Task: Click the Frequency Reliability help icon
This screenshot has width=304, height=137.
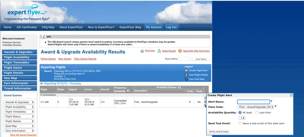Action: pos(128,91)
